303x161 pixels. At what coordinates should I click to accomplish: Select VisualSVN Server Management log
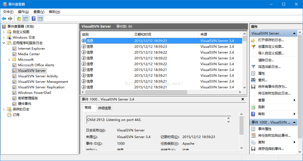[43, 82]
